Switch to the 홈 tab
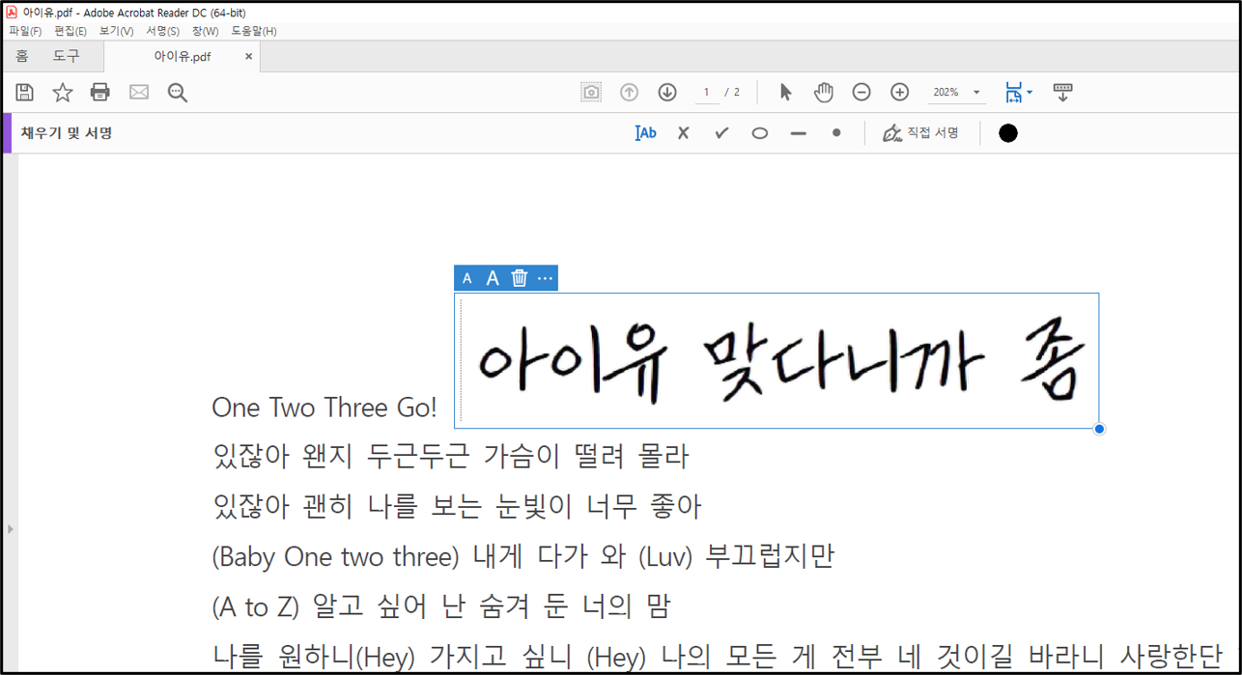The height and width of the screenshot is (675, 1242). coord(21,57)
